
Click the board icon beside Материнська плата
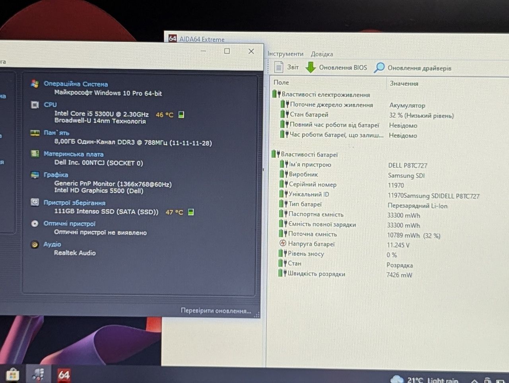click(35, 154)
